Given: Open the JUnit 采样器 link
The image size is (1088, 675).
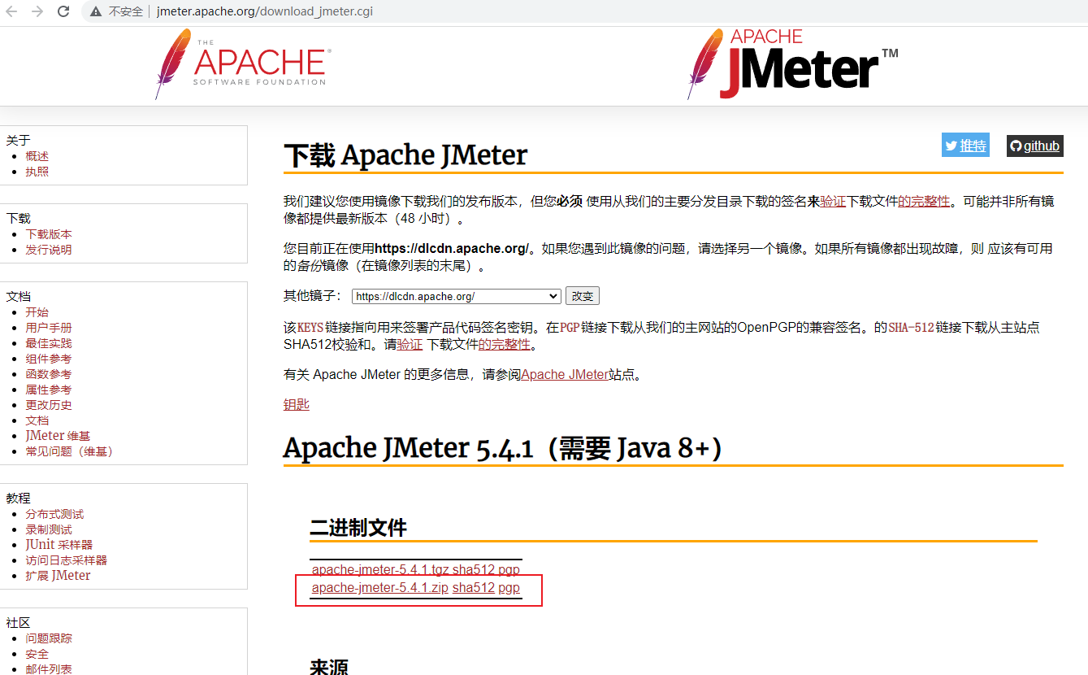Looking at the screenshot, I should tap(59, 545).
